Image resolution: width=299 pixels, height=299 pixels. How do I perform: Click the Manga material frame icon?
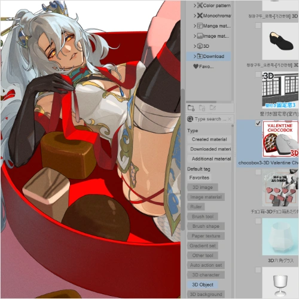pos(200,26)
